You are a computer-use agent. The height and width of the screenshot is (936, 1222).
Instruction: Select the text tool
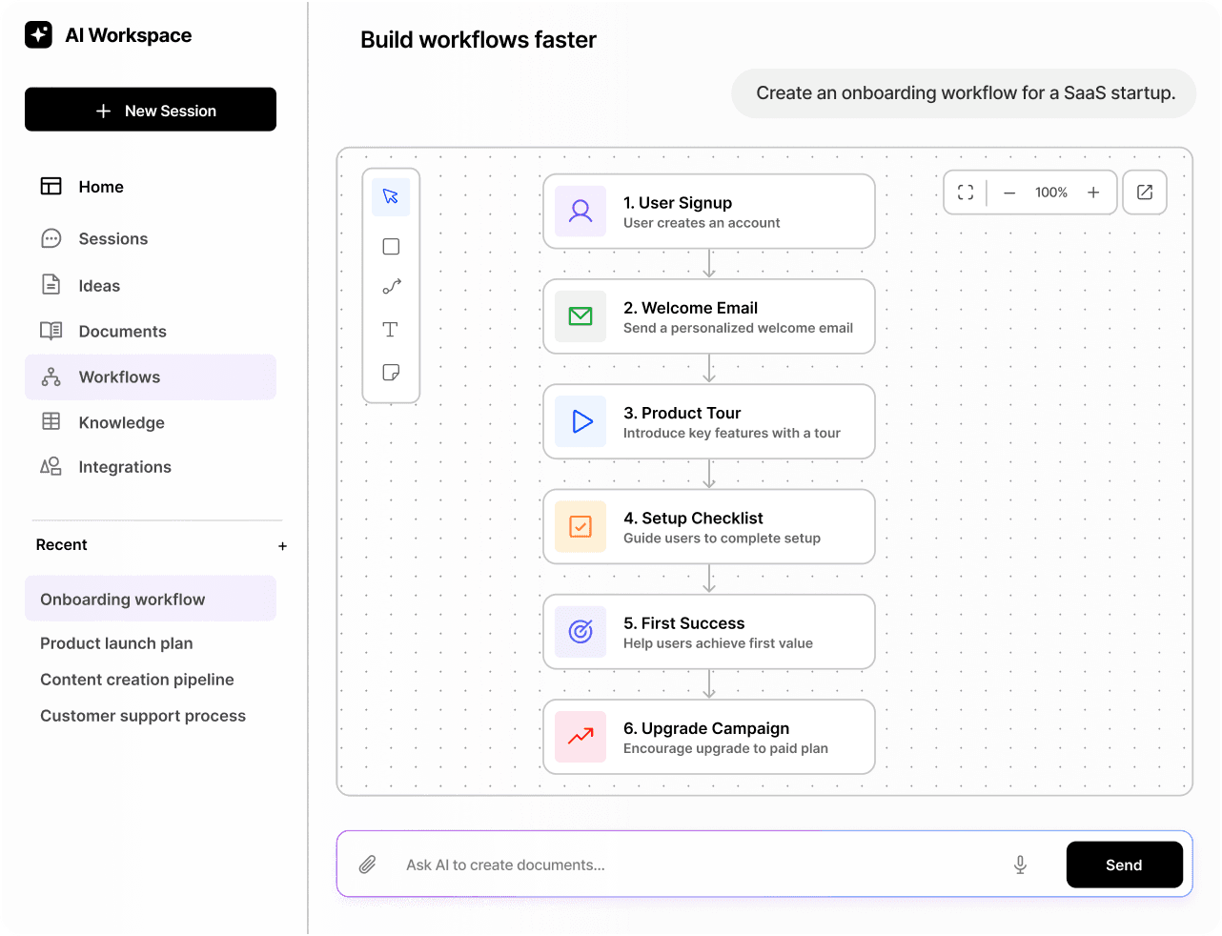pyautogui.click(x=390, y=330)
